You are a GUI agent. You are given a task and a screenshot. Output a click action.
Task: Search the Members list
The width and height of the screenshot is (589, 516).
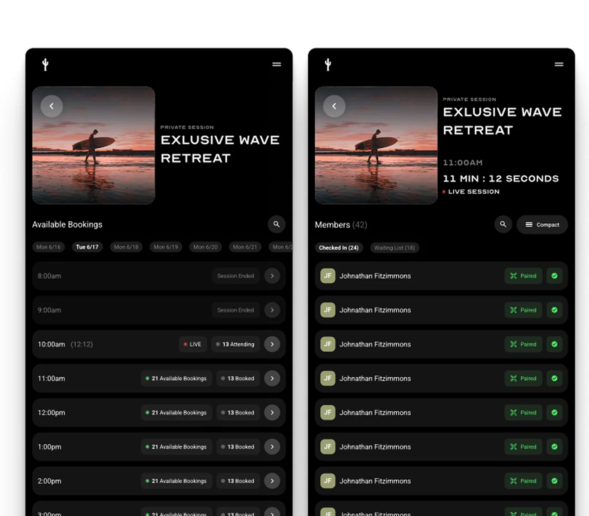(503, 224)
